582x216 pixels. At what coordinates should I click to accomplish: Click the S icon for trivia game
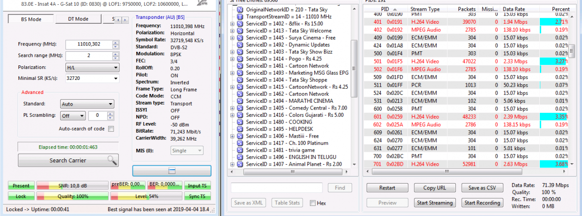(x=240, y=150)
